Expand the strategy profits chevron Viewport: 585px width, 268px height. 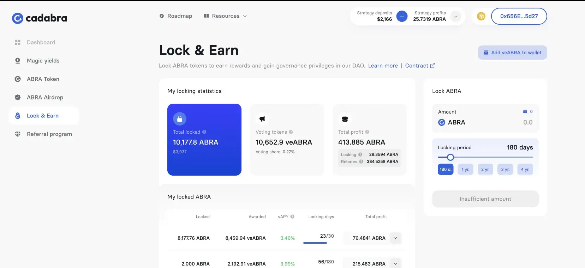click(x=456, y=16)
